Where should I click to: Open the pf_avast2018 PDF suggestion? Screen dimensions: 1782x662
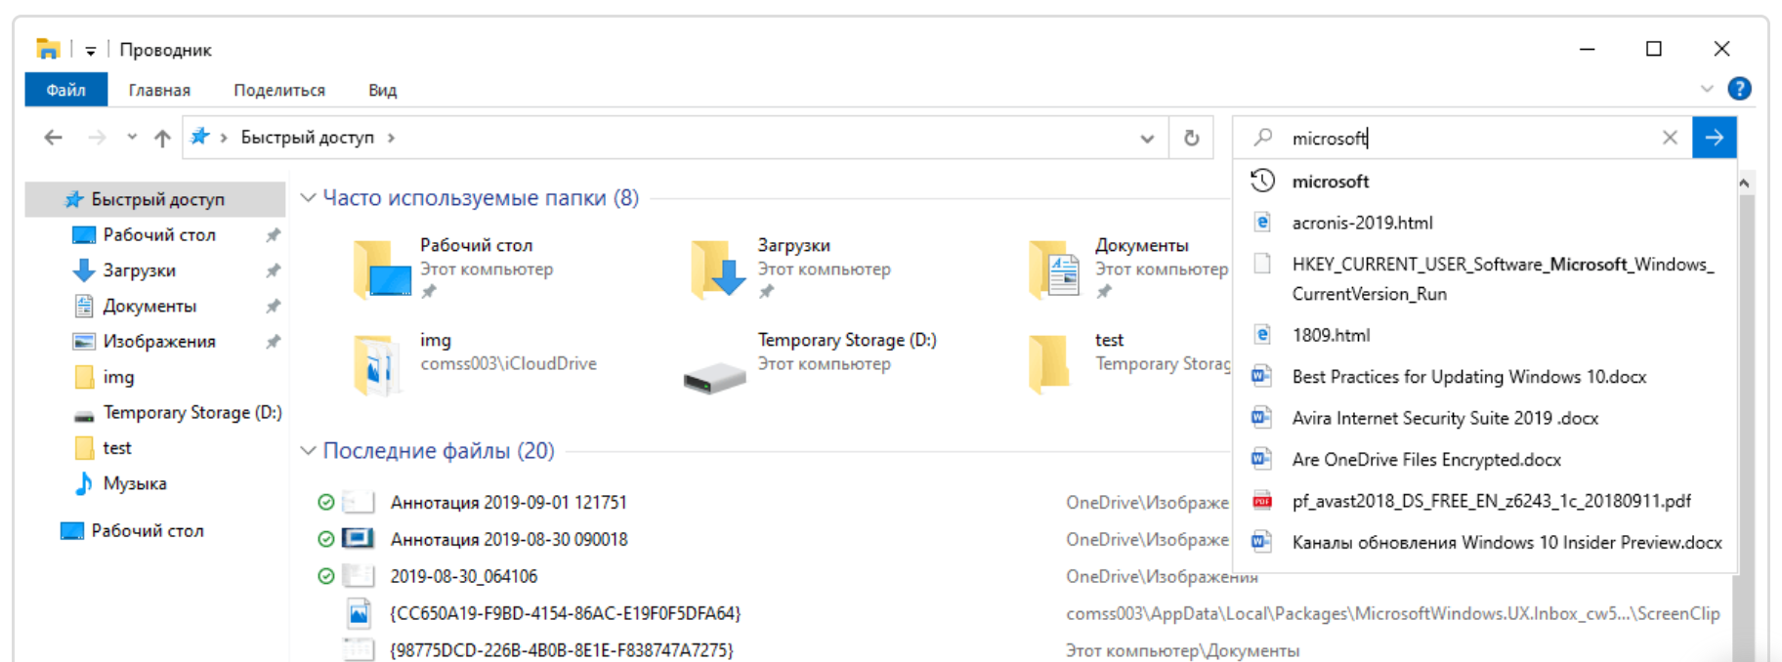1485,501
